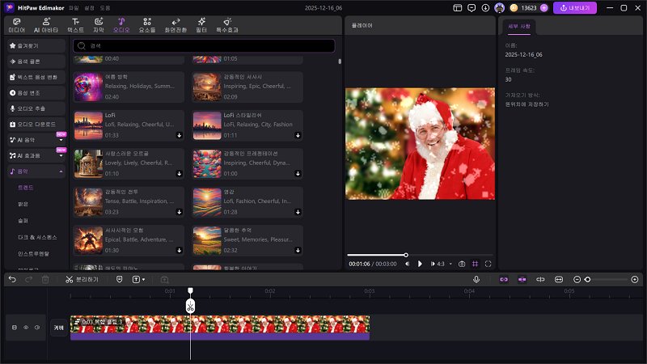Click the microphone voice-over icon
Viewport: 647px width, 364px height.
[476, 279]
